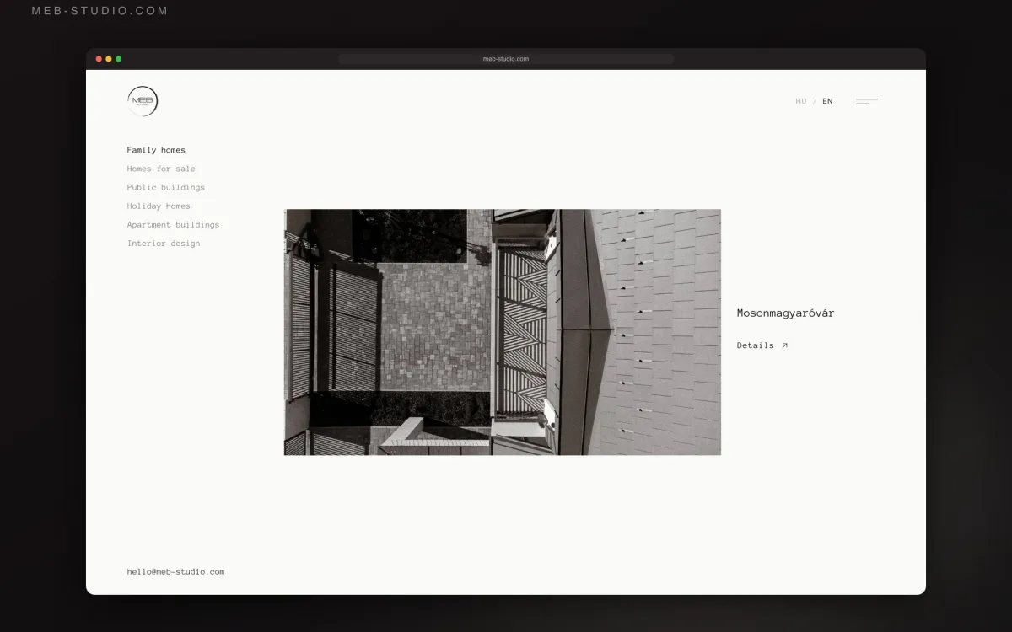Switch language to HU
Image resolution: width=1012 pixels, height=632 pixels.
coord(801,101)
